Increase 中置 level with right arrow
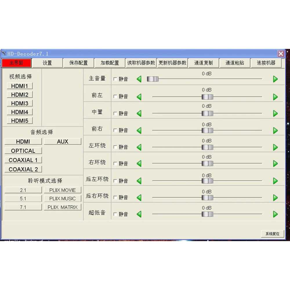 [275, 113]
